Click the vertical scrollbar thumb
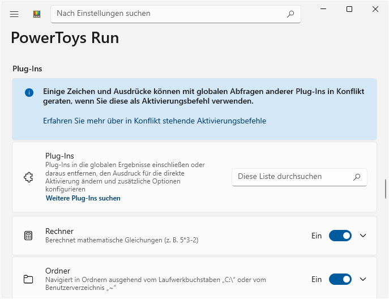The image size is (389, 299). click(386, 189)
